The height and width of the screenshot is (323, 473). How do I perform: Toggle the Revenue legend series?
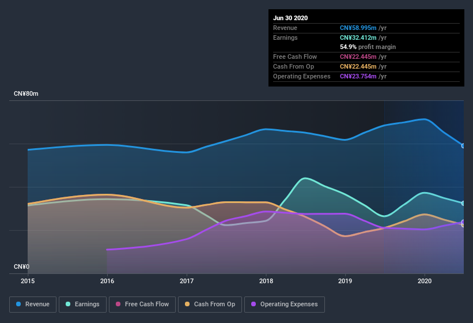33,305
